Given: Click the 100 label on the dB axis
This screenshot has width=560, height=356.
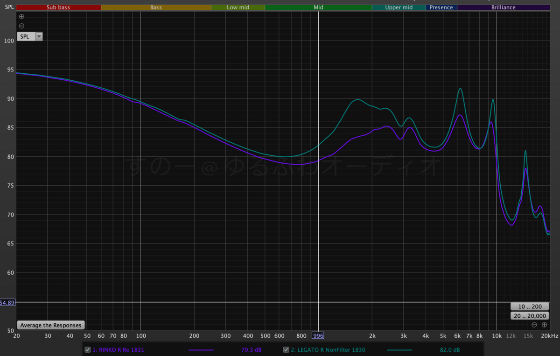Looking at the screenshot, I should point(9,41).
